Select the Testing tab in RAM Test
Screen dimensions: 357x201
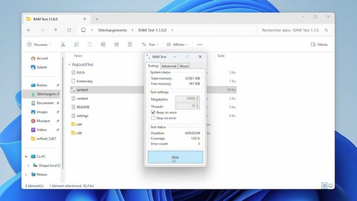[153, 66]
